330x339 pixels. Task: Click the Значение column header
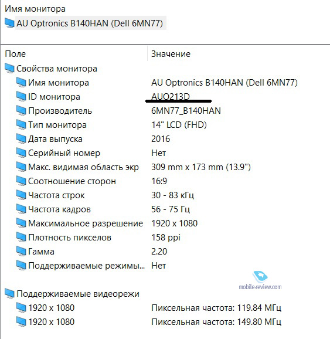point(171,54)
